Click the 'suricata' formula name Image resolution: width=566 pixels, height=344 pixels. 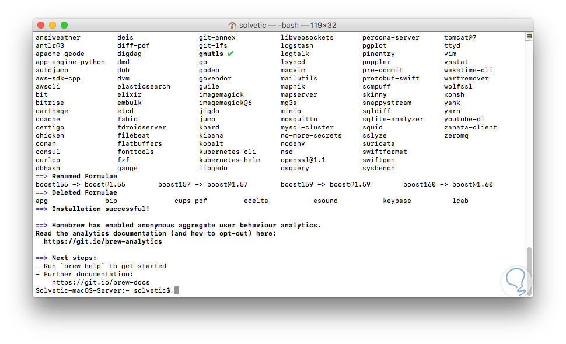pyautogui.click(x=379, y=143)
